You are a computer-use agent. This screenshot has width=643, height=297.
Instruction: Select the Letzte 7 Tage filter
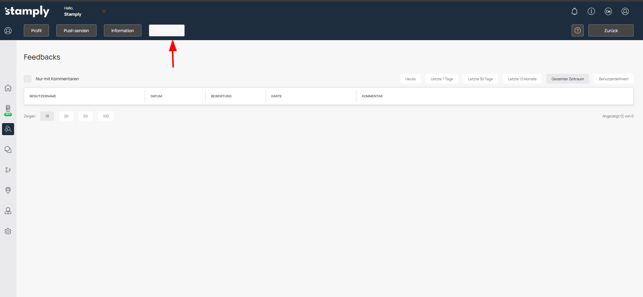[442, 79]
